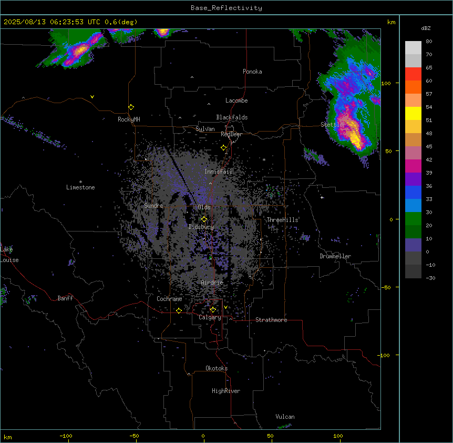453x443 pixels.
Task: Click the Calgary label
Action: 210,317
